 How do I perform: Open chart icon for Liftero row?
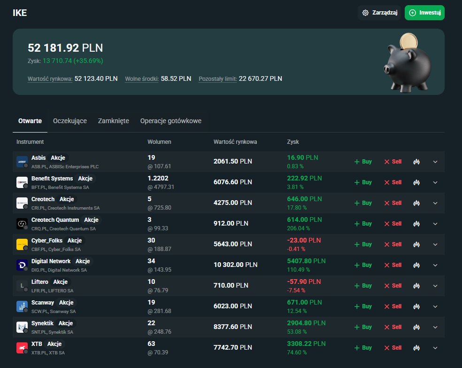tap(416, 285)
